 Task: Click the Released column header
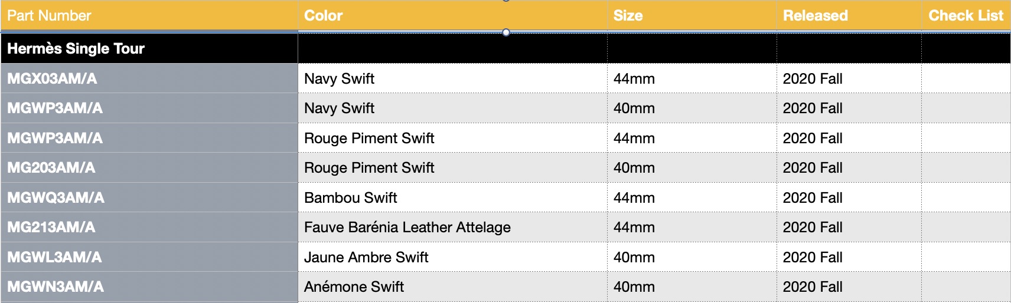click(x=849, y=15)
